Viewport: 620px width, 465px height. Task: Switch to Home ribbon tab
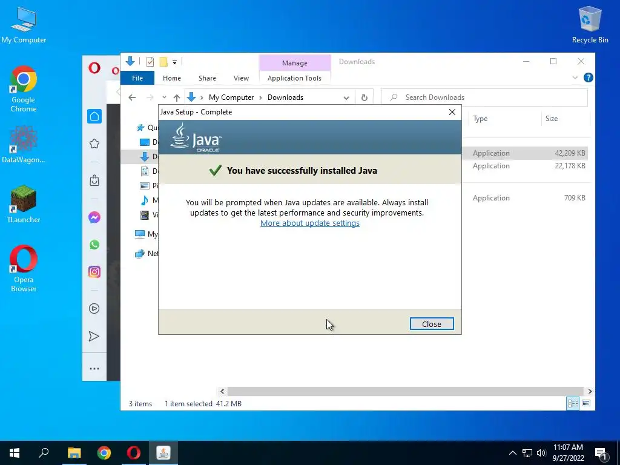pos(171,78)
